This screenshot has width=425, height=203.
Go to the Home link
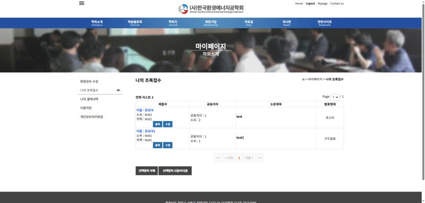(299, 4)
